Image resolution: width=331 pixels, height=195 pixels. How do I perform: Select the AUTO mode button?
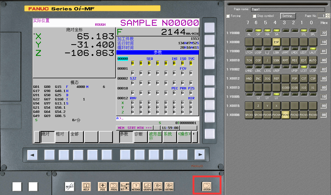(x=313, y=60)
